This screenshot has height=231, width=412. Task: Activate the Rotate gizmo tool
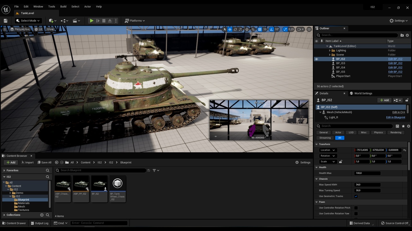(235, 29)
